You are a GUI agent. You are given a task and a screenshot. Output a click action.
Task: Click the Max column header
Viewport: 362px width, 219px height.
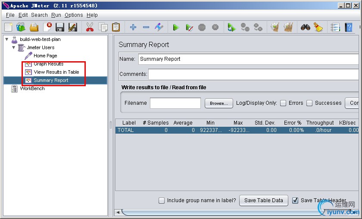[238, 123]
